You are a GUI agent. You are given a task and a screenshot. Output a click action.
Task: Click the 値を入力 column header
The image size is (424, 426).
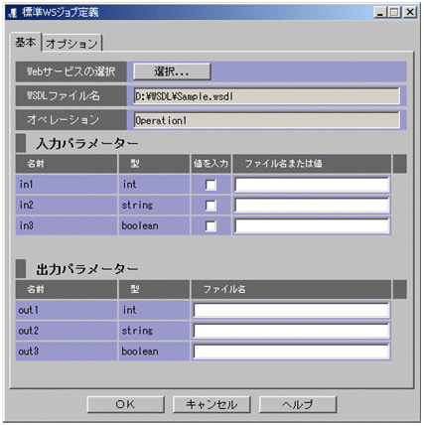click(x=211, y=164)
